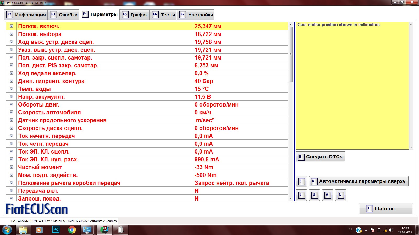Select Положение рычага коробки передач row
Screen dimensions: 419x235
tap(147, 183)
